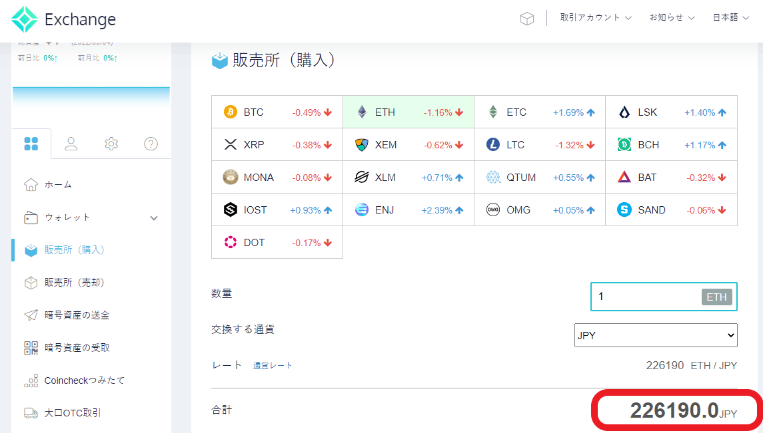
Task: Click the Lisk logo icon
Action: point(624,112)
